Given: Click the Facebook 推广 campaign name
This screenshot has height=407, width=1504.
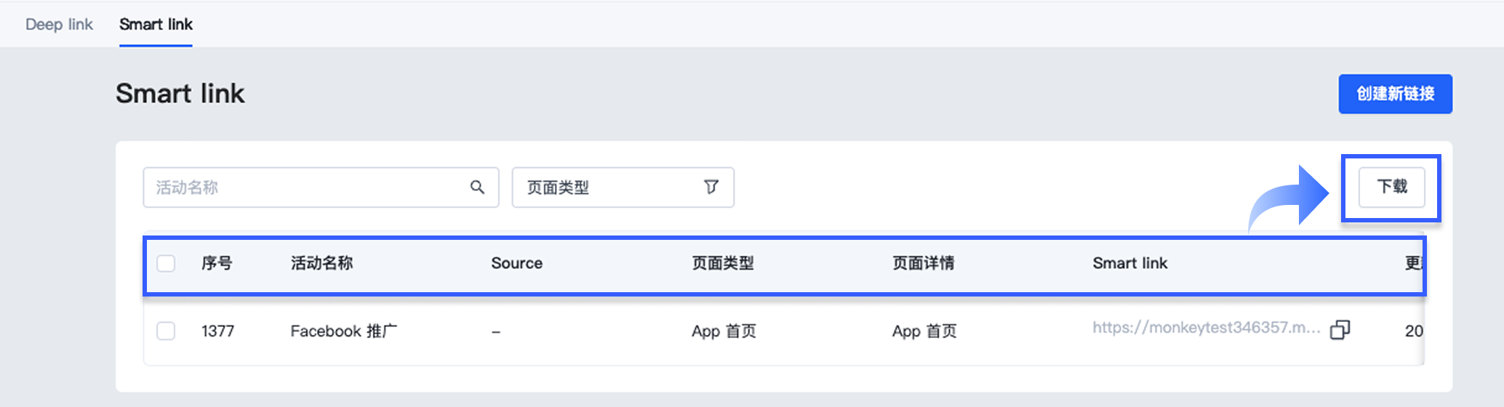Looking at the screenshot, I should (x=343, y=331).
